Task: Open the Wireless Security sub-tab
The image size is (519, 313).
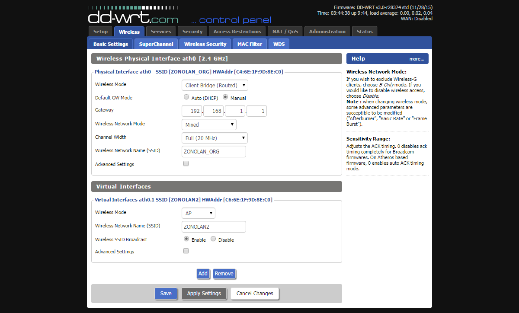Action: click(205, 44)
